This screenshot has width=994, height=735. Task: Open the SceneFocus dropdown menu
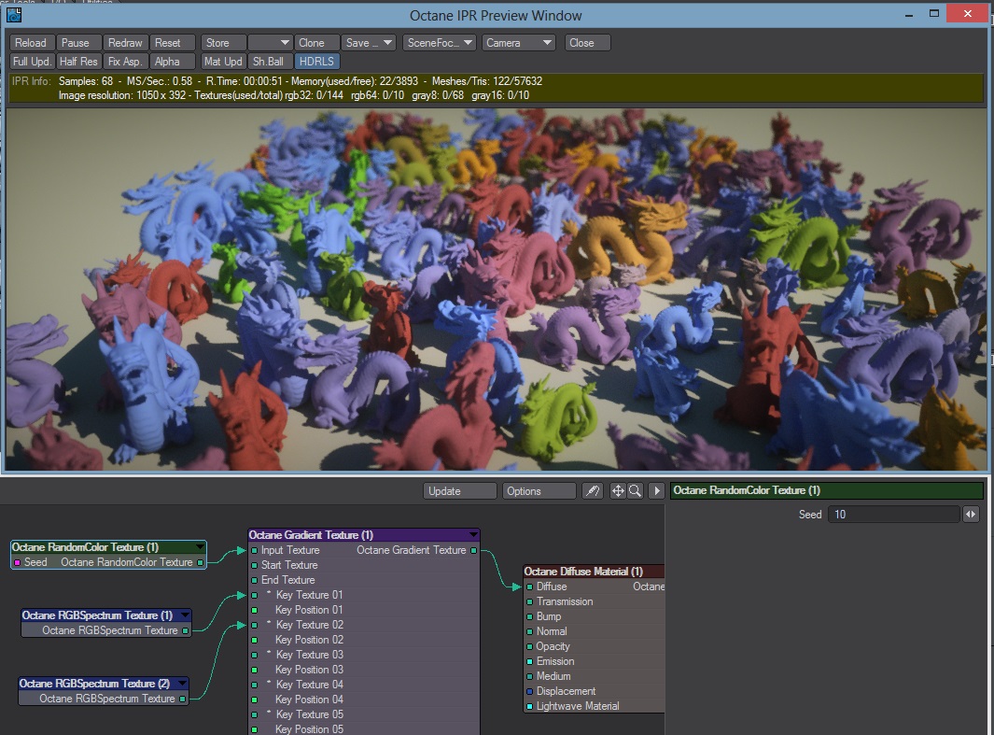pos(440,43)
